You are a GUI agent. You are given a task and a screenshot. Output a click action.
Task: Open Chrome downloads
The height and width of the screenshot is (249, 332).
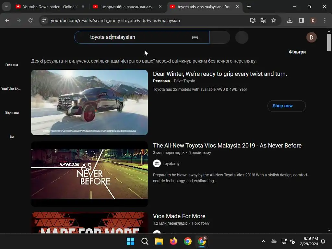tap(290, 20)
